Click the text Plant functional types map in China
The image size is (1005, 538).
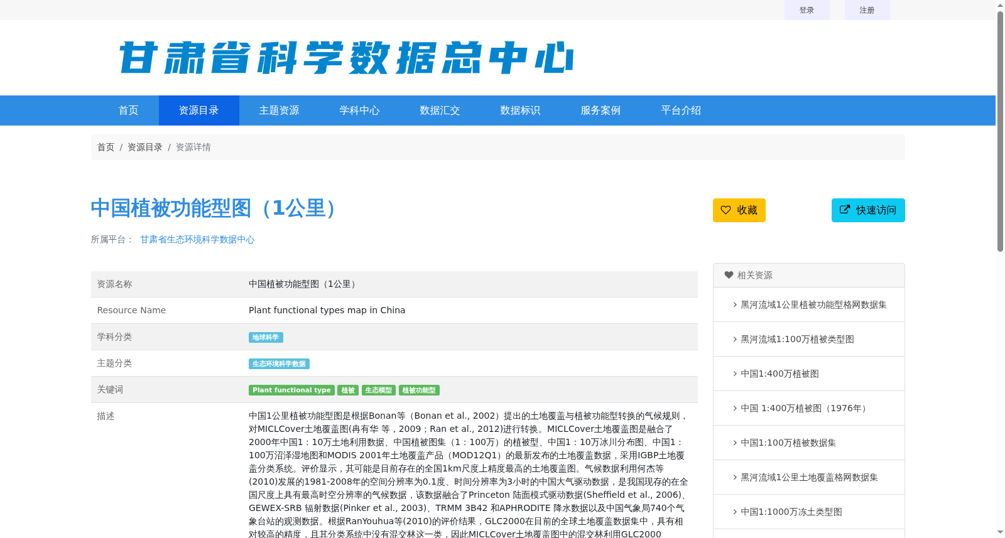click(327, 310)
